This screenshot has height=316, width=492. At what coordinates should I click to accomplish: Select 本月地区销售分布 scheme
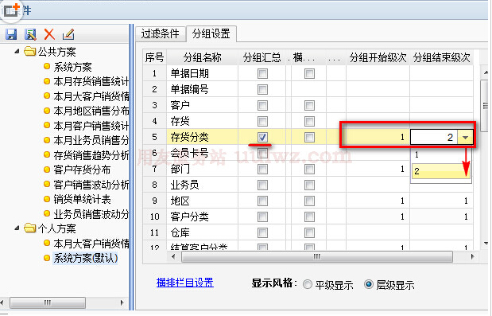[91, 111]
